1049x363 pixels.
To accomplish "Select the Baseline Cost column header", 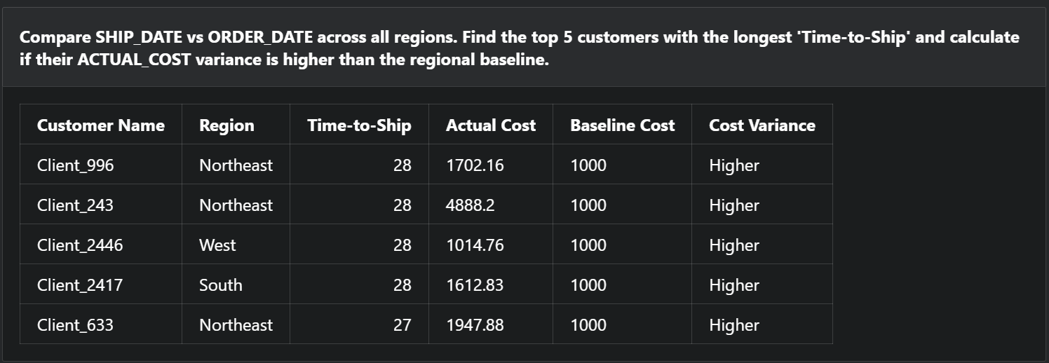I will (x=622, y=125).
